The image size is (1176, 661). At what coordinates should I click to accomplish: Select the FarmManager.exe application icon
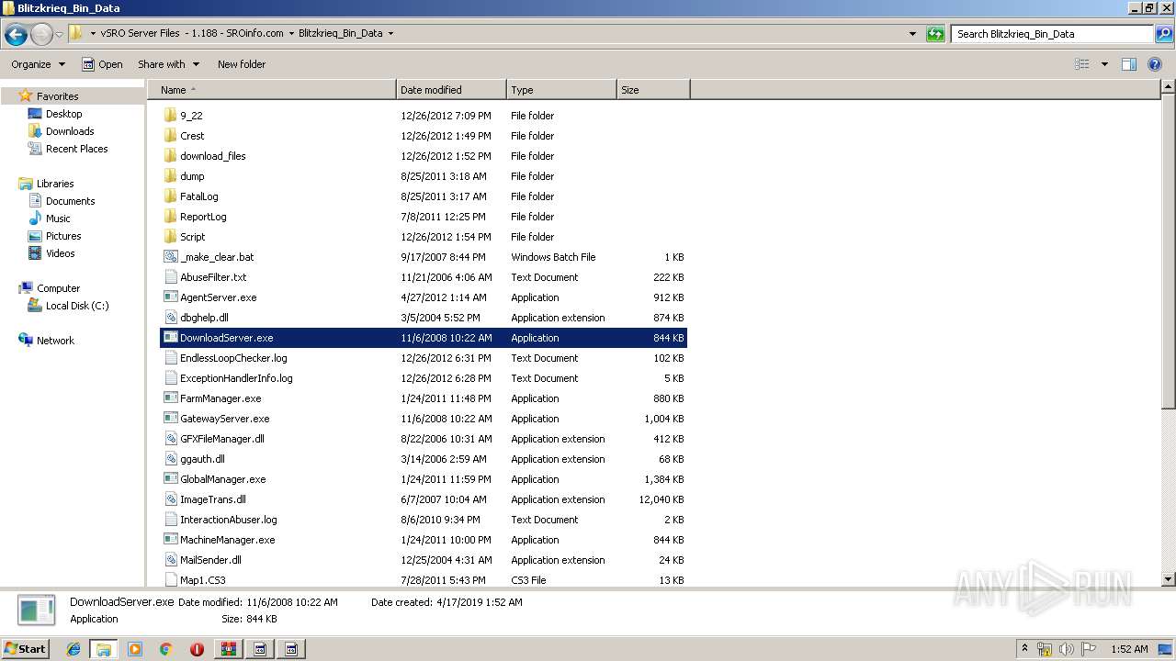[x=170, y=398]
